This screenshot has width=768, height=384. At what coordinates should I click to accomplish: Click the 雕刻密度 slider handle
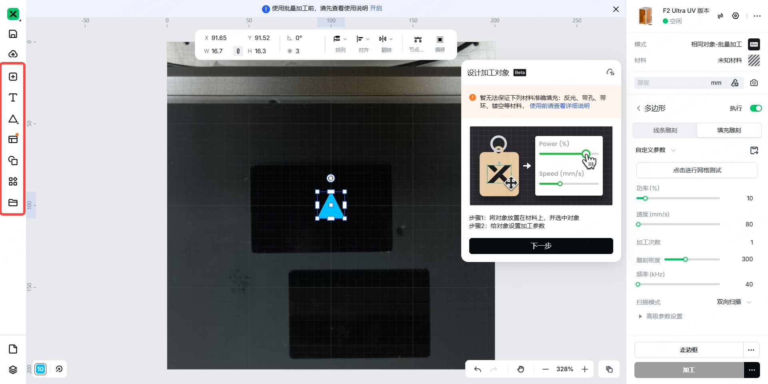[x=685, y=260]
